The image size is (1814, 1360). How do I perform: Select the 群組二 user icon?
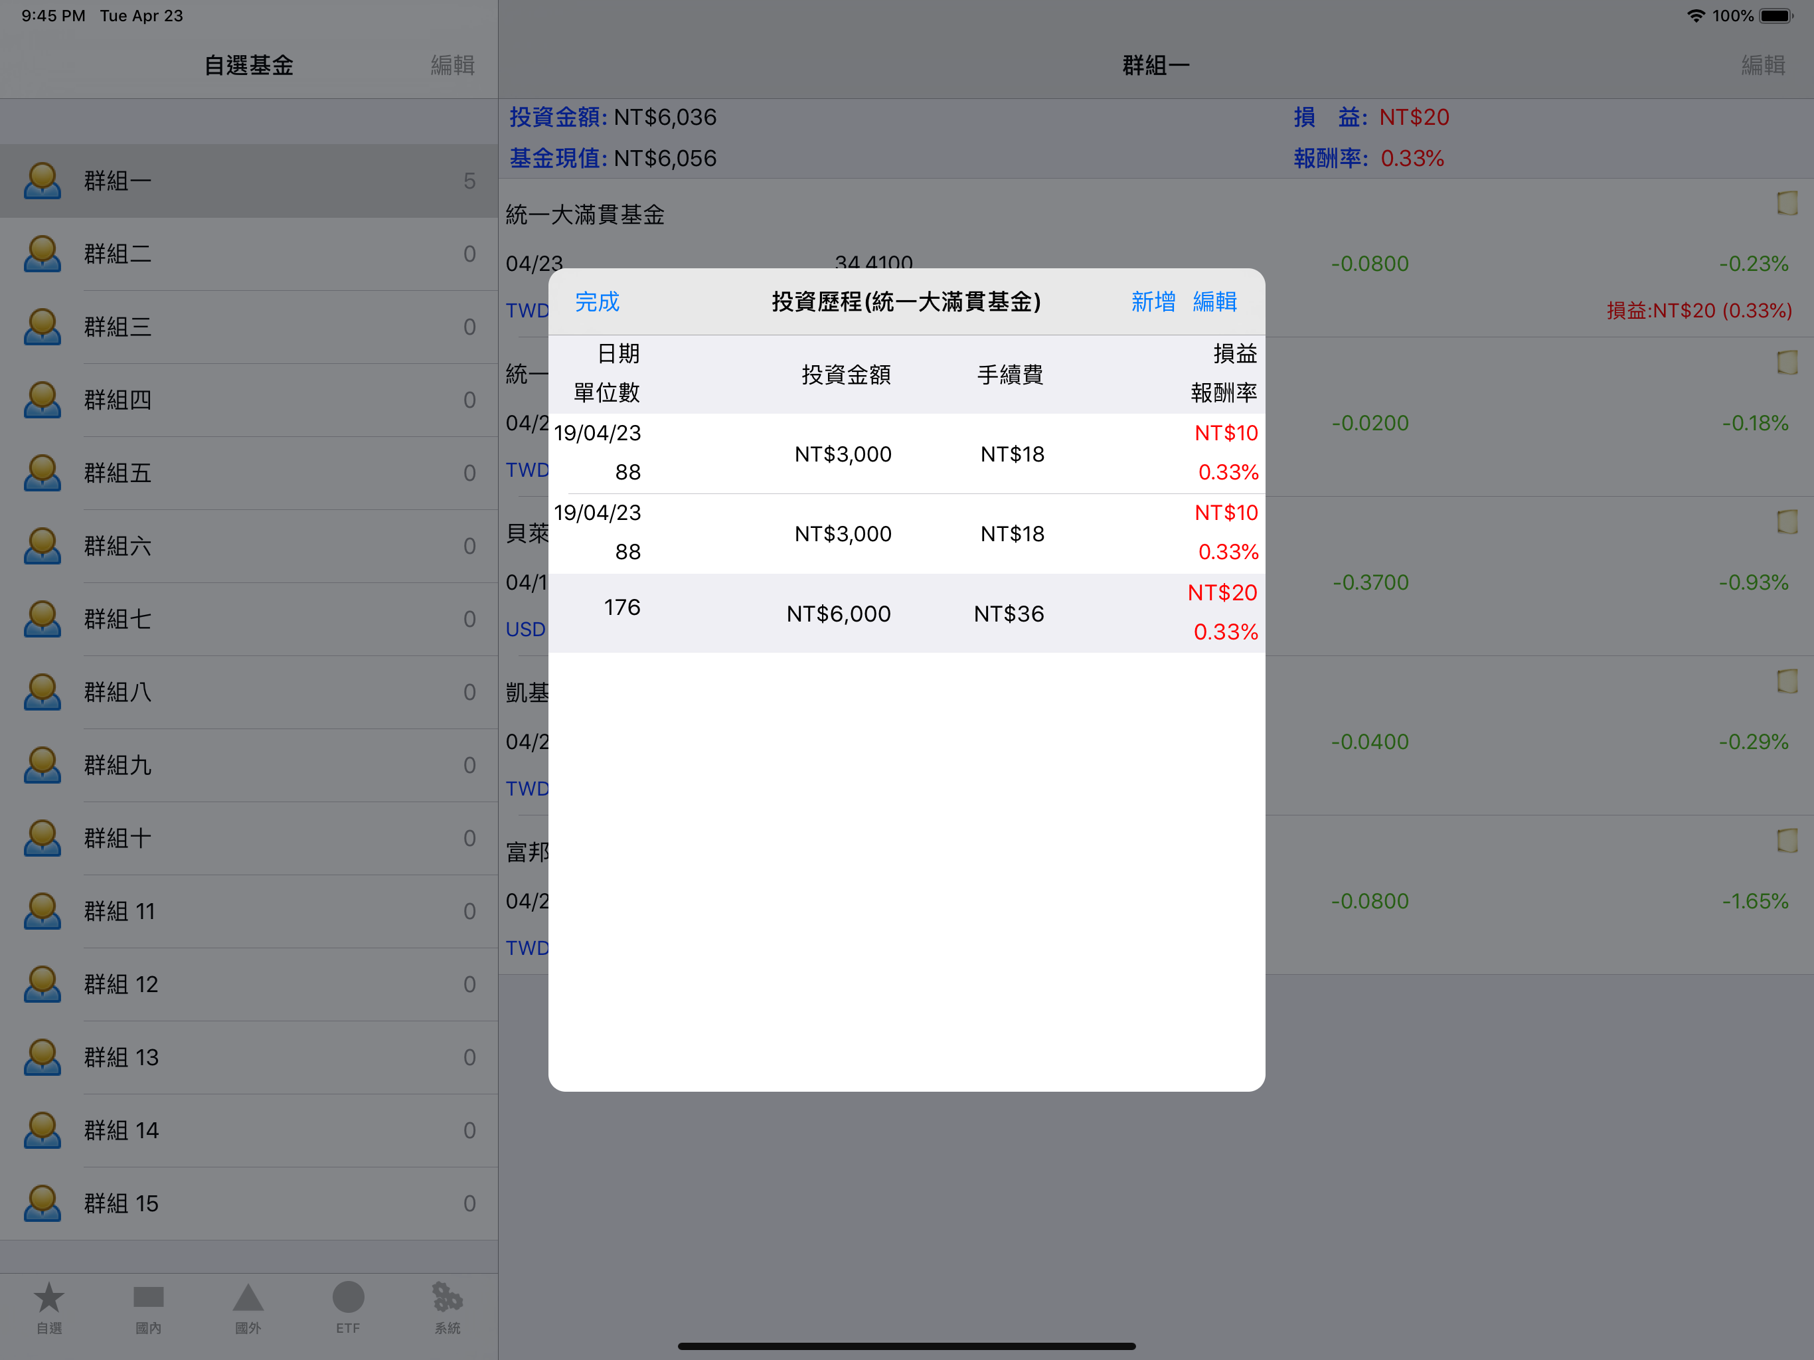(42, 254)
